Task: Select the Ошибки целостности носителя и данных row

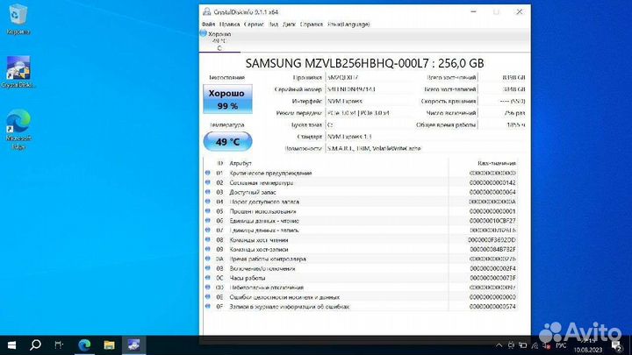Action: [361, 297]
